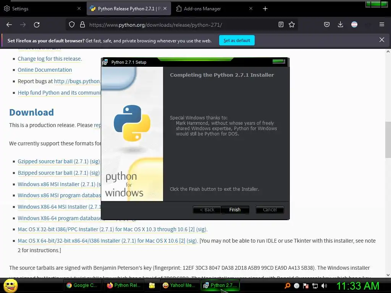Viewport: 391px width, 293px height.
Task: Select the Python 2.7 Setup taskbar item
Action: [x=220, y=285]
